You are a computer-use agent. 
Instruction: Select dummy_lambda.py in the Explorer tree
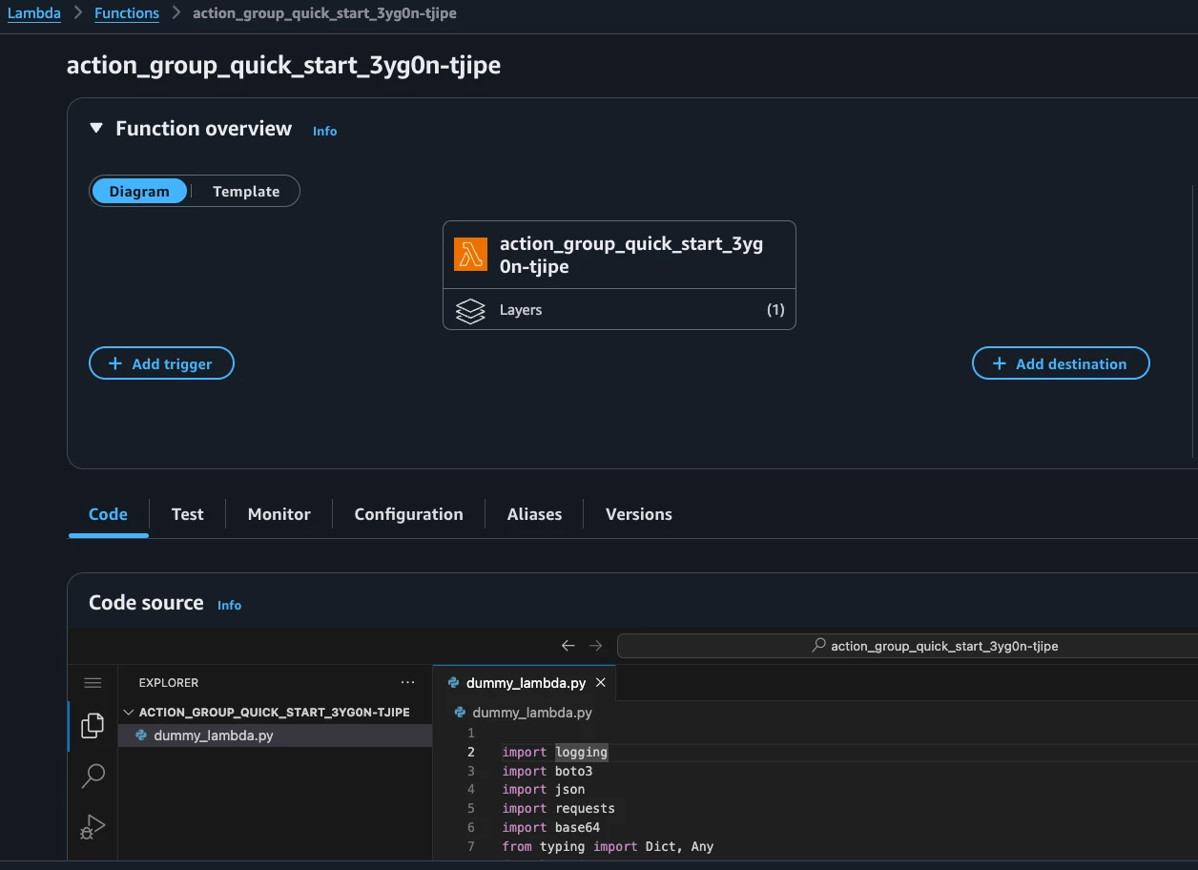275,735
